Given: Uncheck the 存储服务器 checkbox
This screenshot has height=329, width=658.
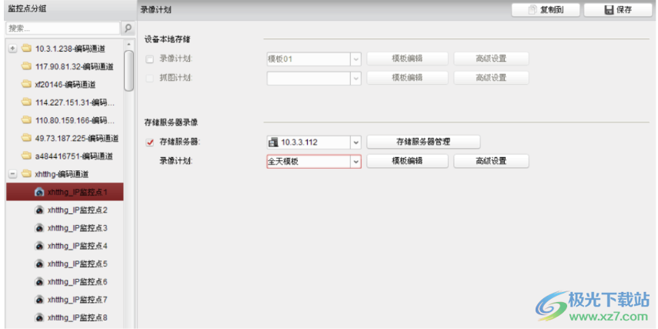Looking at the screenshot, I should 150,143.
